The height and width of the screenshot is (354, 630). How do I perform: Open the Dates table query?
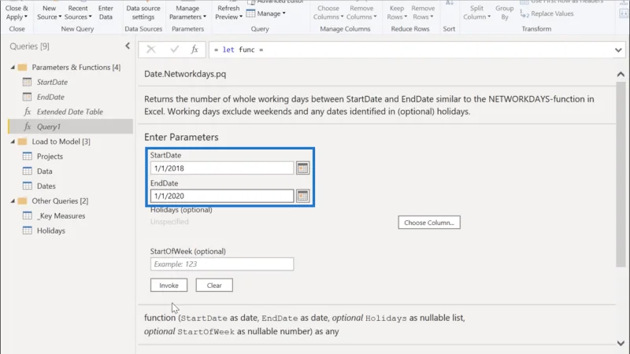(46, 186)
